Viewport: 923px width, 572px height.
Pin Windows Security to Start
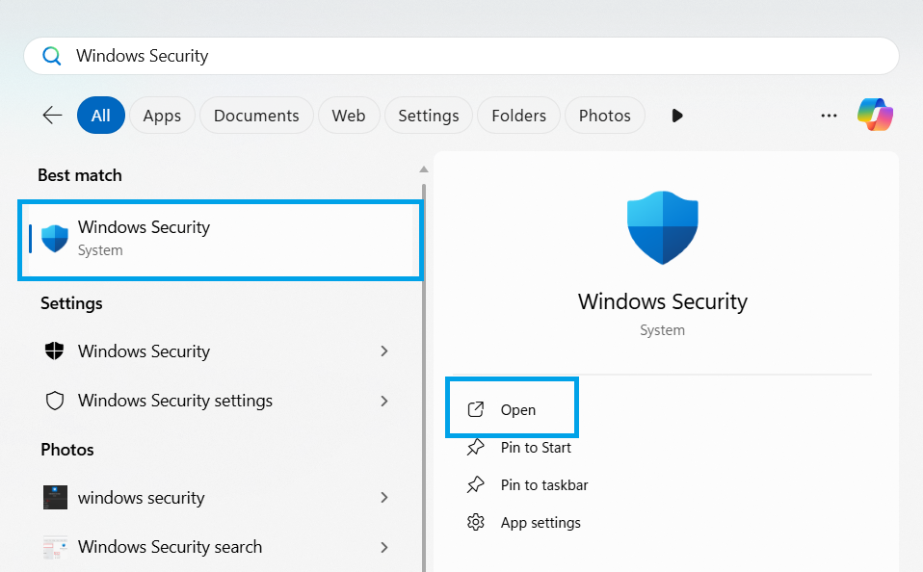tap(535, 448)
